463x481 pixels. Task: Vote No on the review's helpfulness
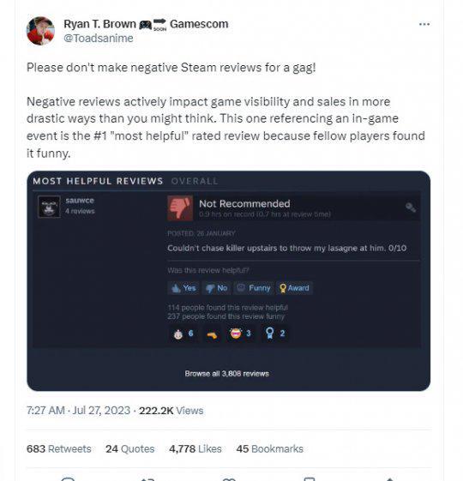click(217, 288)
